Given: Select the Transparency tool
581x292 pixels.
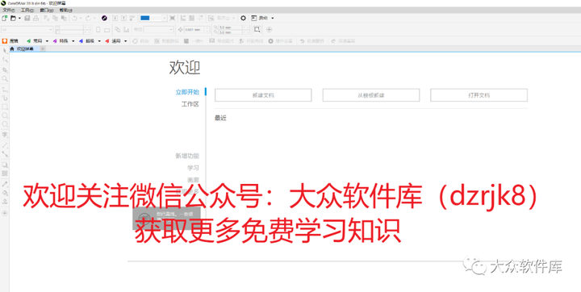Looking at the screenshot, I should click(x=5, y=173).
